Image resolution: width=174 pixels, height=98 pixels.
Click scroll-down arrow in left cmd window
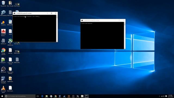[x=57, y=41]
